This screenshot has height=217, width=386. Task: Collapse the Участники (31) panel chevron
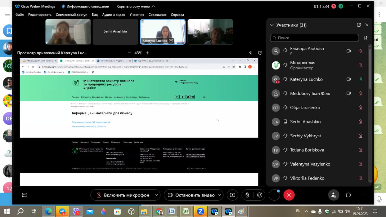(272, 25)
